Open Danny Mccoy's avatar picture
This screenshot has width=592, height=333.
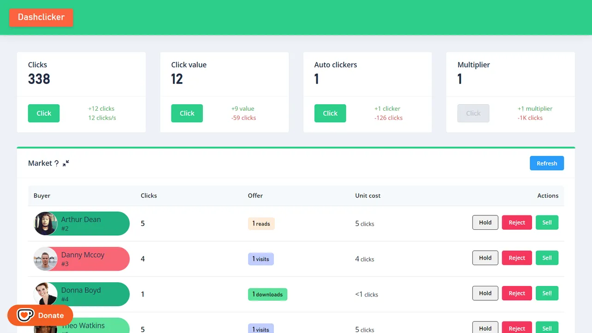(46, 259)
